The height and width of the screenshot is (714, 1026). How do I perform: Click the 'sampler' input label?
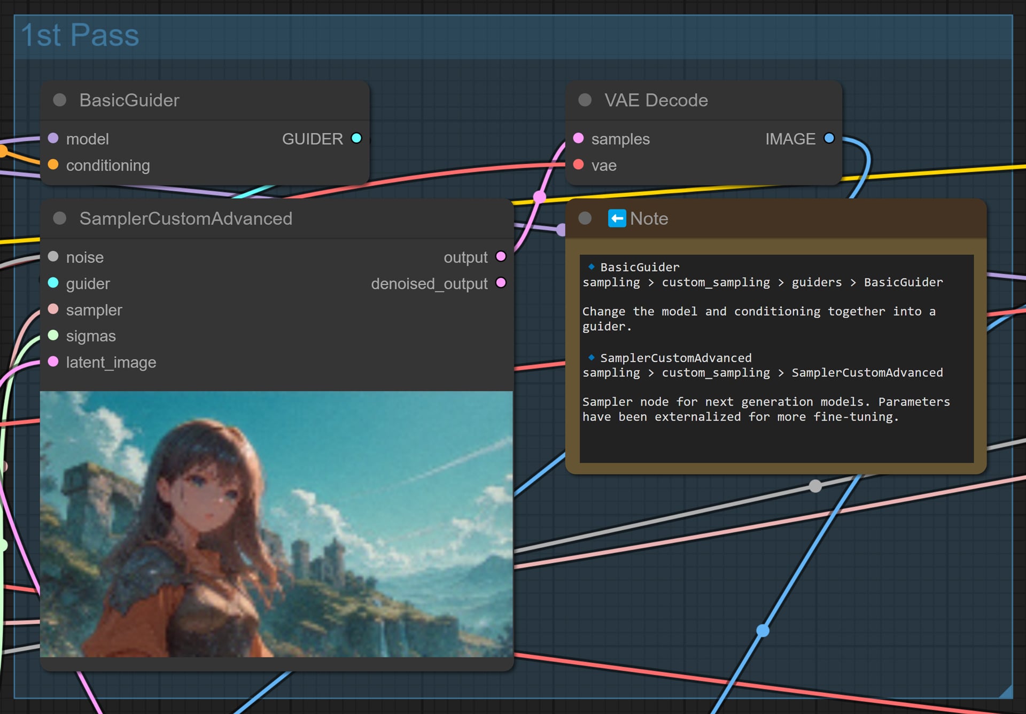tap(94, 311)
